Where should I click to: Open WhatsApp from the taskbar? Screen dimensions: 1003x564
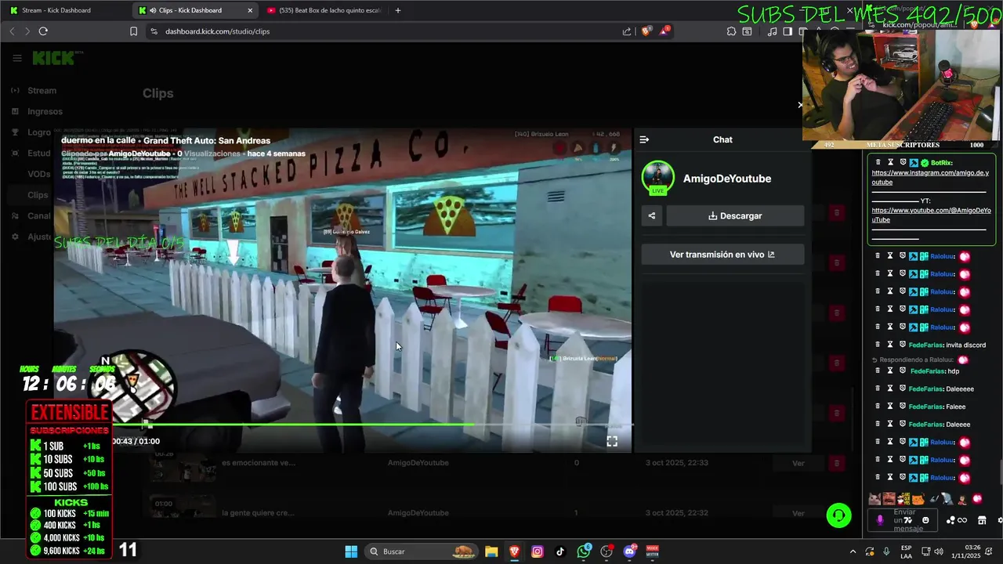[x=584, y=551]
